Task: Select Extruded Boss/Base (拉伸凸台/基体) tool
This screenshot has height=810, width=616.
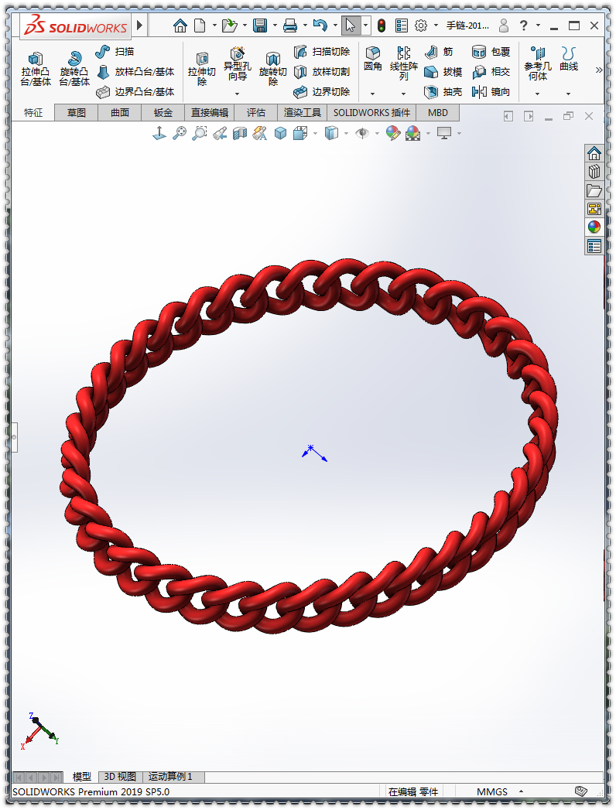Action: click(36, 69)
